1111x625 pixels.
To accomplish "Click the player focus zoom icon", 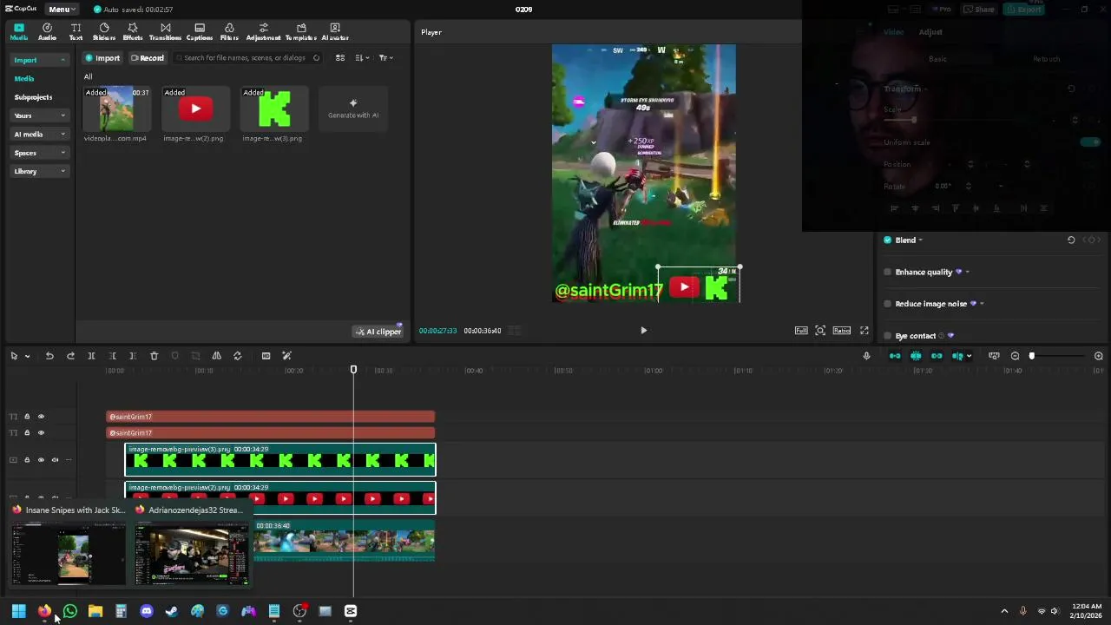I will click(820, 331).
